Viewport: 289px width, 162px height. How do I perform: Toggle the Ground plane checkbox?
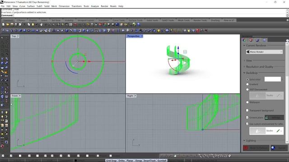247,117
